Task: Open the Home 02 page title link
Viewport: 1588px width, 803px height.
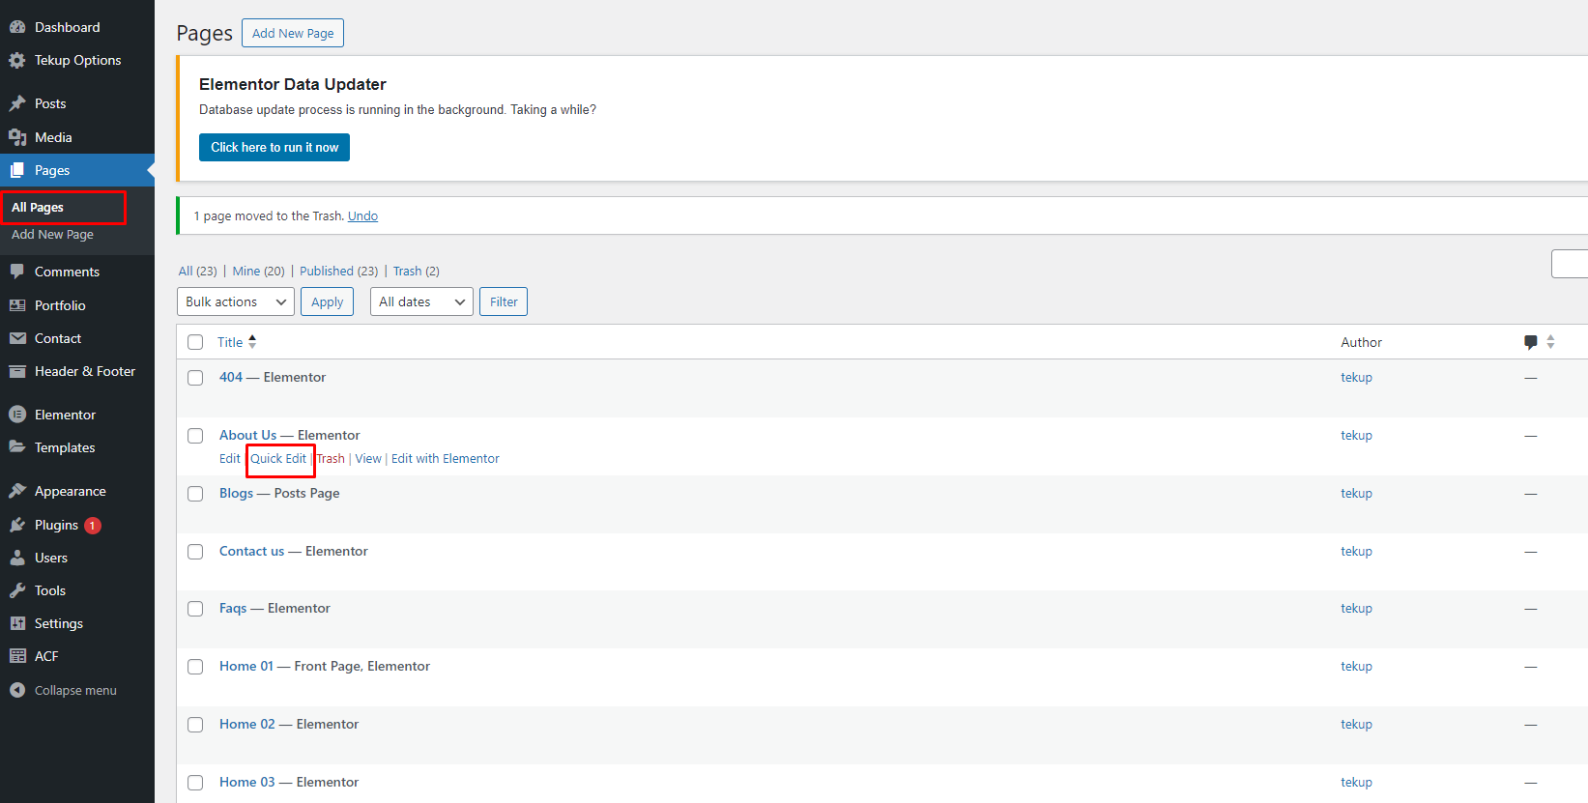Action: tap(247, 724)
